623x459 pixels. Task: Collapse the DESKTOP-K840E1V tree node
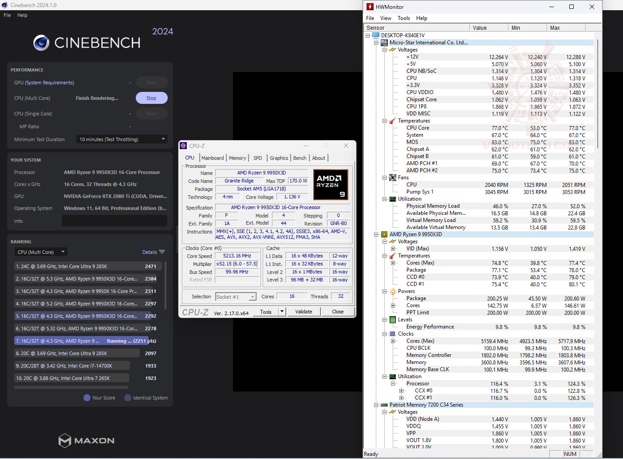coord(368,36)
